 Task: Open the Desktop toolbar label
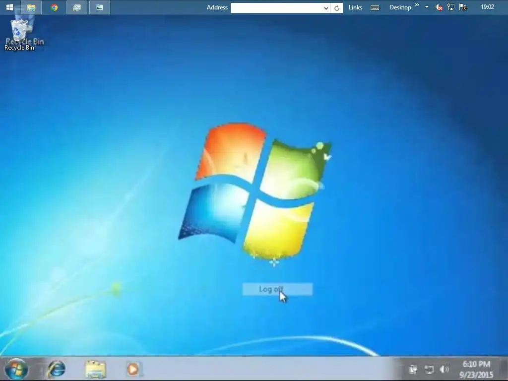[x=400, y=7]
